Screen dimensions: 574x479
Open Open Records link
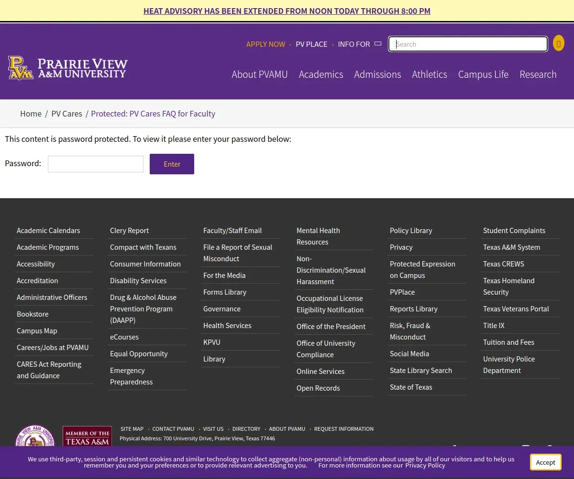coord(318,388)
